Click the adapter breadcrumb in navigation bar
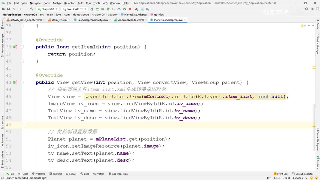Viewport: 320px width, 180px height. 113,14
